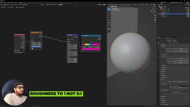
Task: Enable Transparent Glass checkbox
Action: [173, 92]
